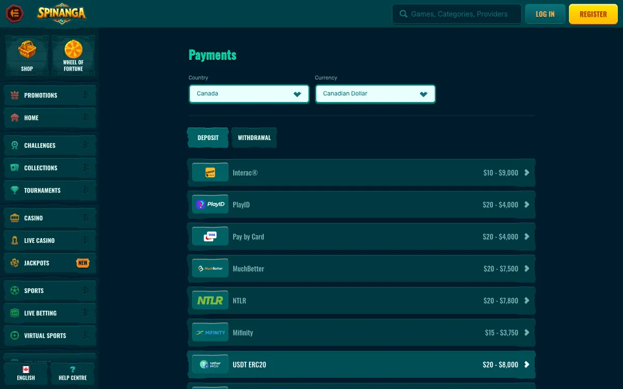The width and height of the screenshot is (623, 389).
Task: Click the Tournaments trophy icon
Action: pyautogui.click(x=15, y=190)
